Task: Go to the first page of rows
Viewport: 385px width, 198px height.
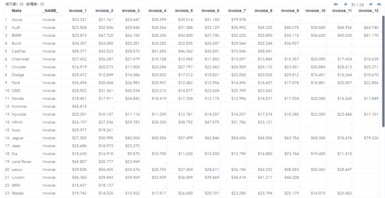Action: [336, 4]
